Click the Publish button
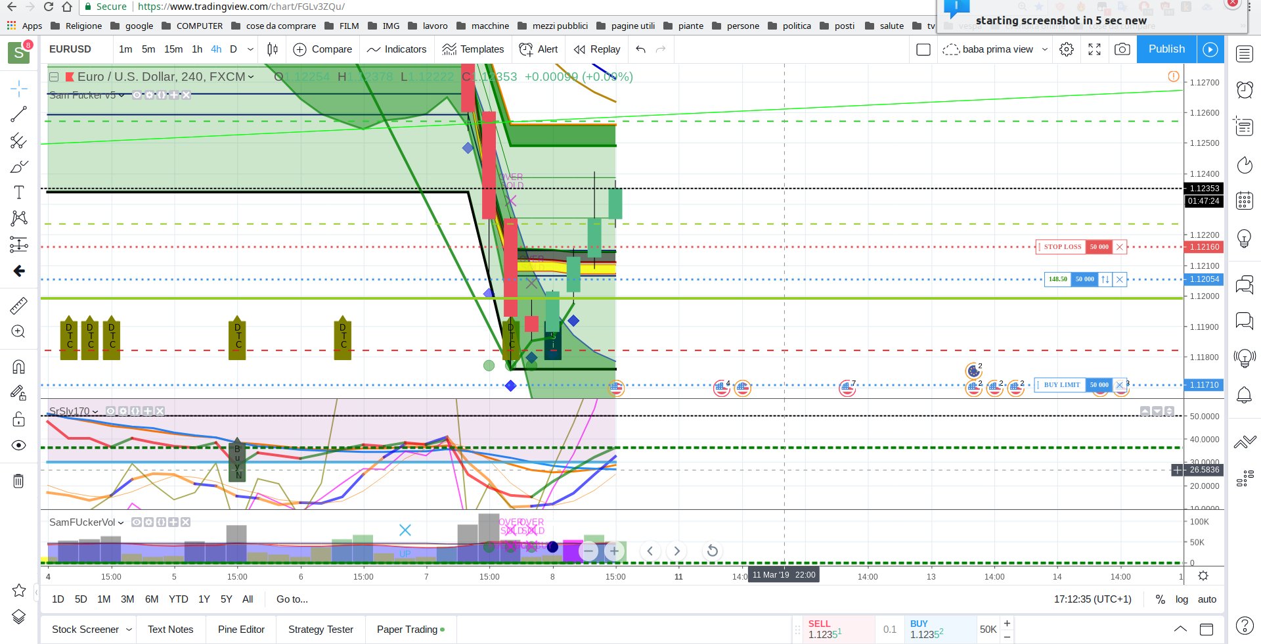The image size is (1261, 644). 1166,49
